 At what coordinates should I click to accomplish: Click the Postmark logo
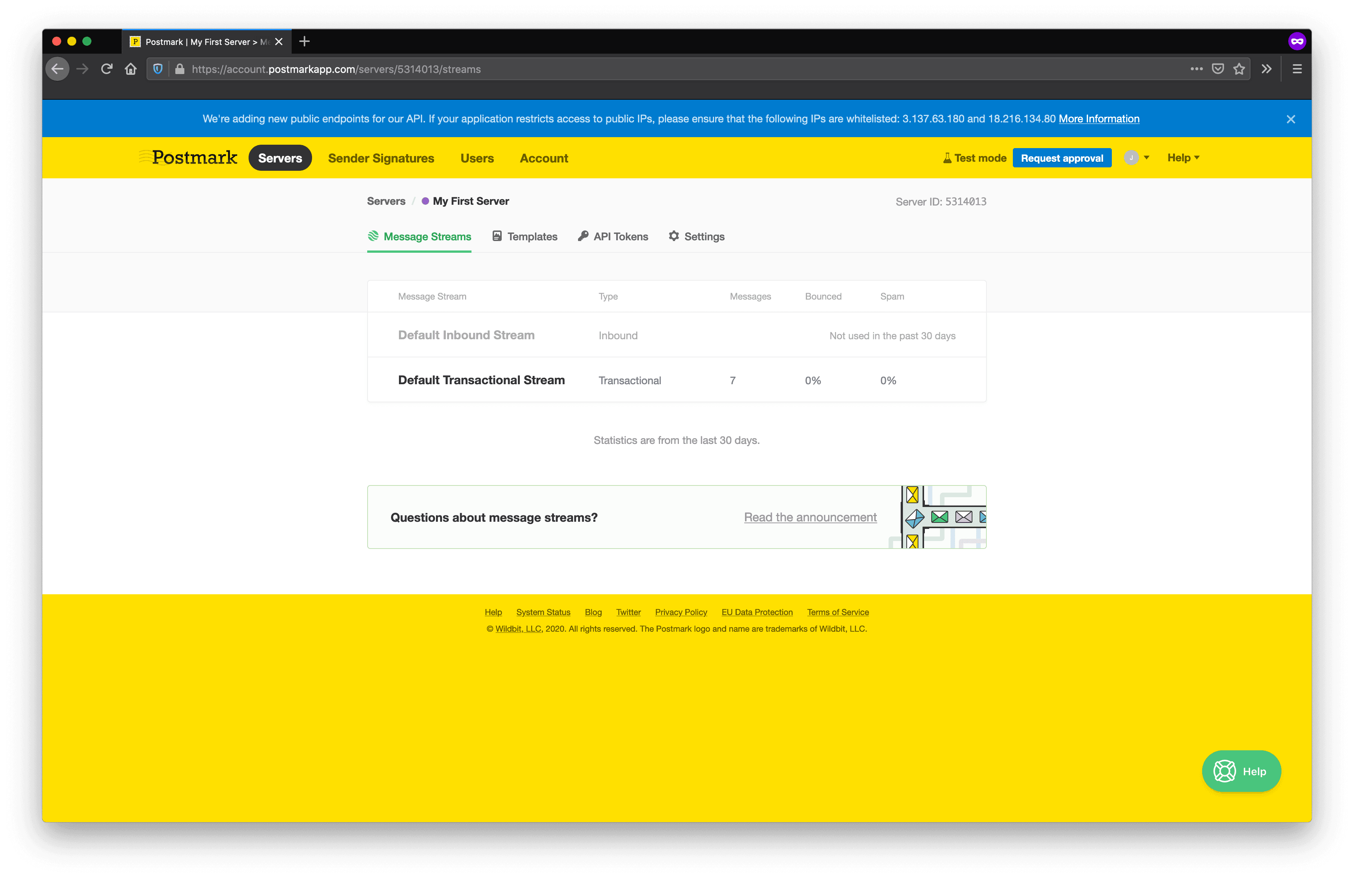tap(188, 158)
